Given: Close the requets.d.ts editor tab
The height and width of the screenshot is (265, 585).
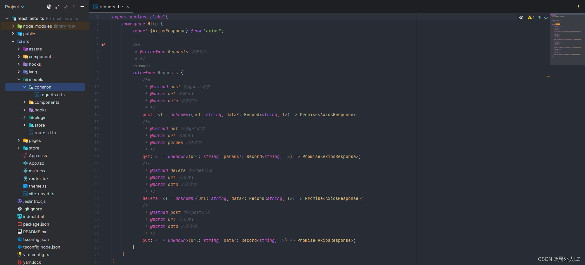Looking at the screenshot, I should (x=128, y=7).
